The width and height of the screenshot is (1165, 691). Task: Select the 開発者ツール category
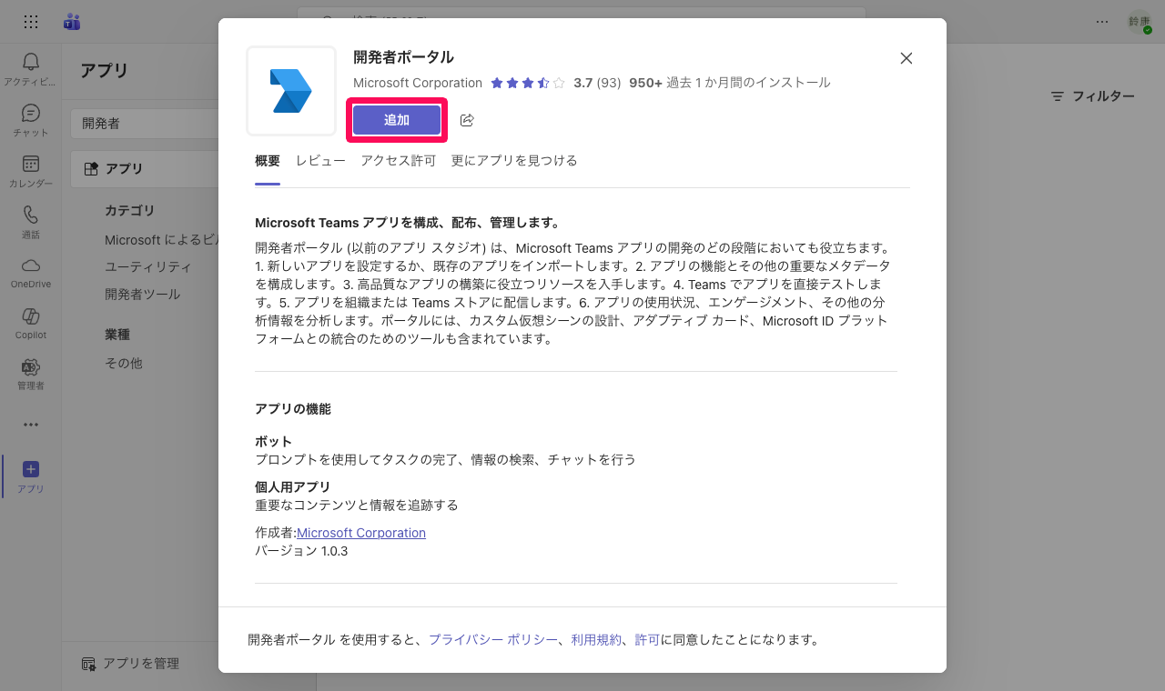click(143, 295)
